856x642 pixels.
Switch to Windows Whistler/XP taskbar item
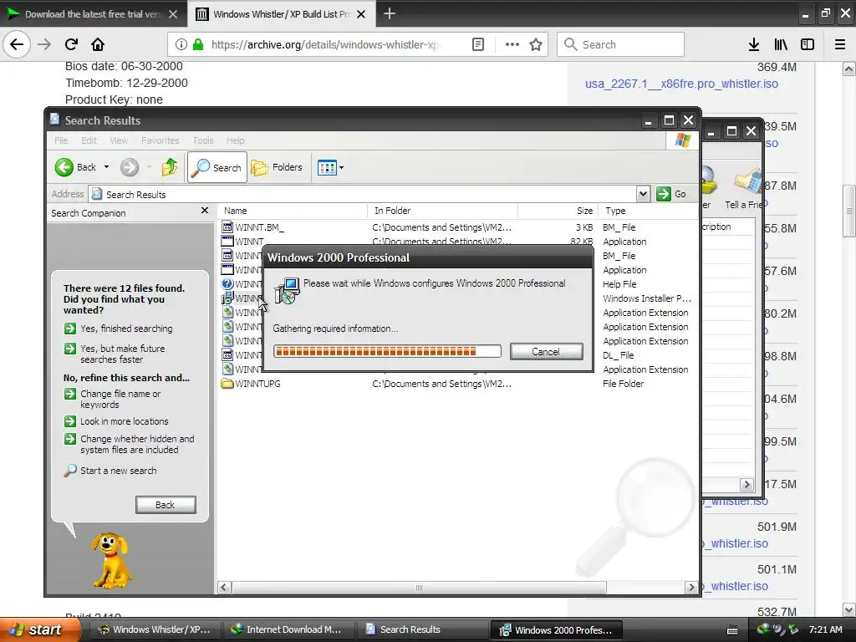point(154,629)
